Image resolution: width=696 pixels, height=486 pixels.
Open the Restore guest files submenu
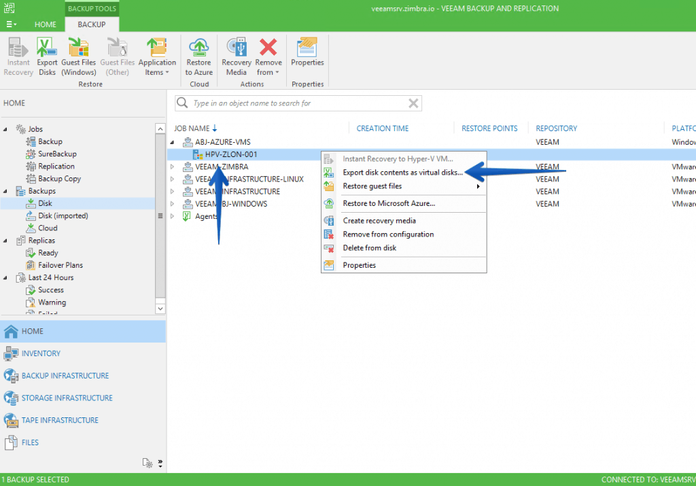(x=404, y=186)
